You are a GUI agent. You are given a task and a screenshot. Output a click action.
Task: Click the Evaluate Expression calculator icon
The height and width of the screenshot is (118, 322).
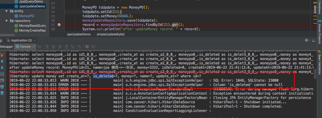click(x=87, y=47)
